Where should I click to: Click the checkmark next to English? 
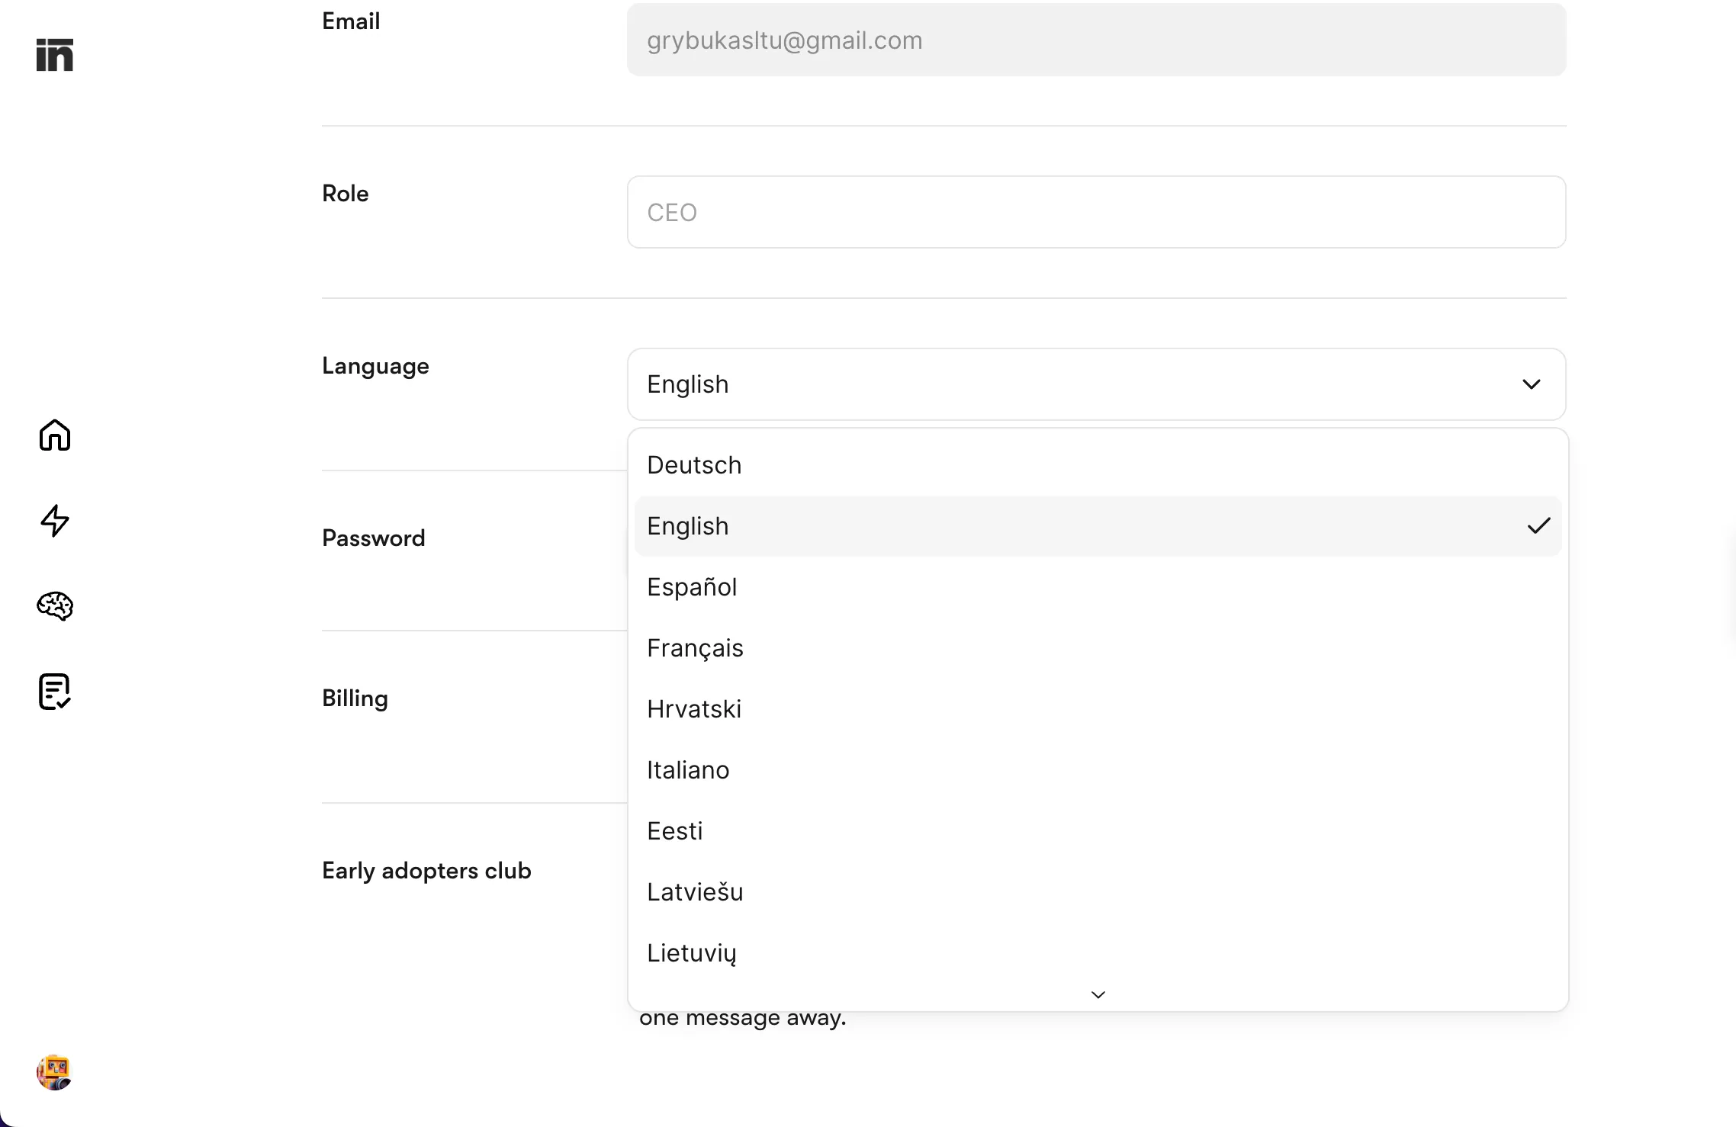tap(1538, 526)
